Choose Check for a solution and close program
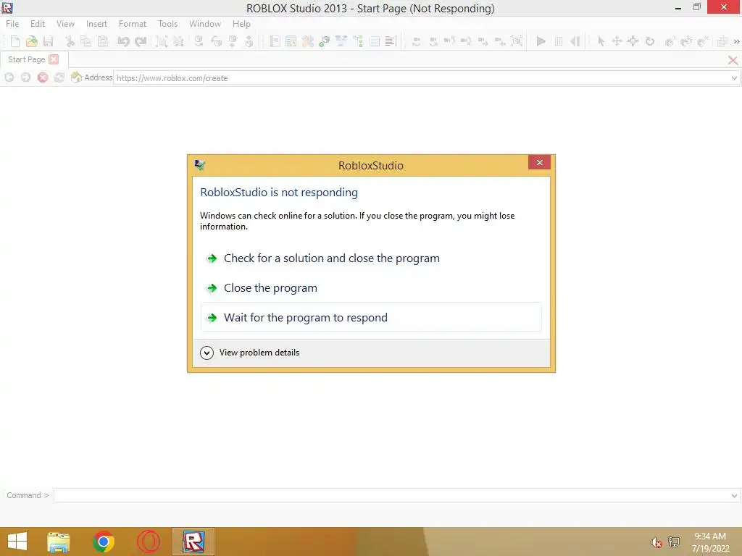The image size is (742, 556). [x=370, y=258]
